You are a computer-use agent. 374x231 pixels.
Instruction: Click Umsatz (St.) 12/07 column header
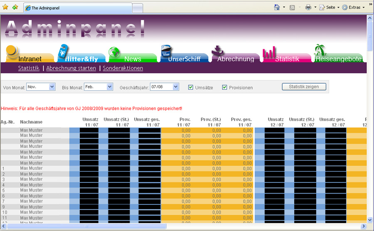[x=302, y=122]
